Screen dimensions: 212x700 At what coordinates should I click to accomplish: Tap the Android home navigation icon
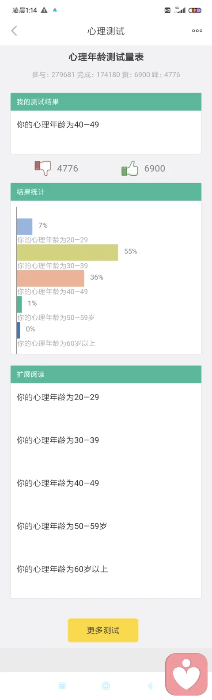pyautogui.click(x=106, y=686)
